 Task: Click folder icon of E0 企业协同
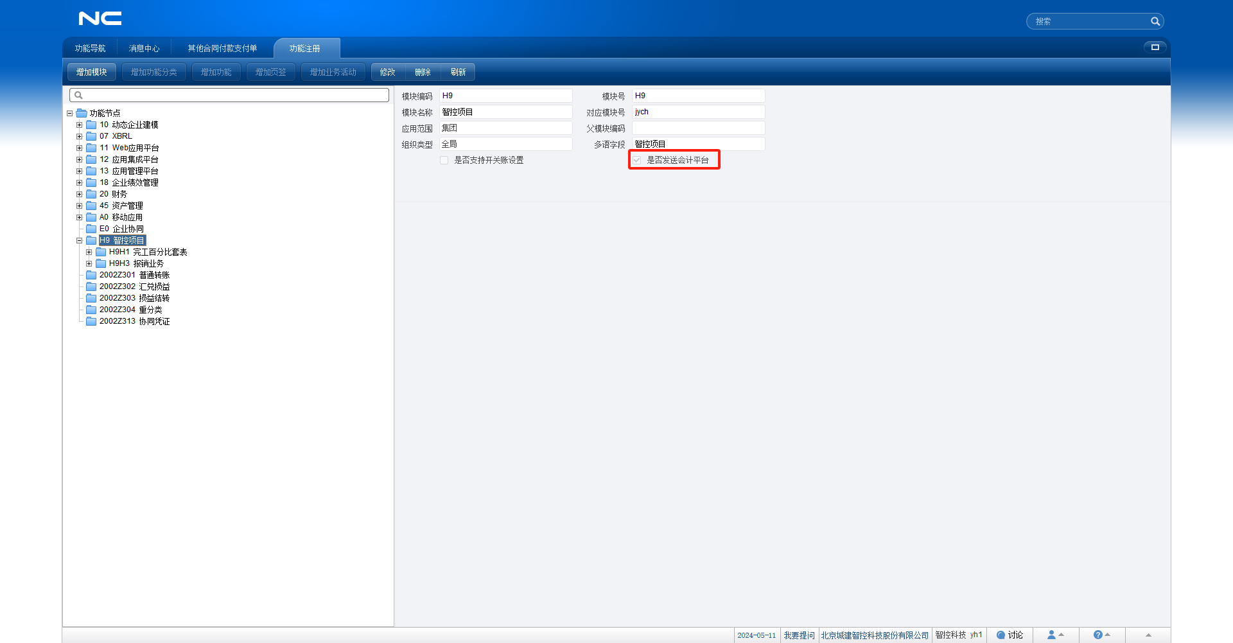[x=91, y=229]
